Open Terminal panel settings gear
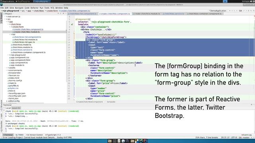255x143 pixels. pyautogui.click(x=251, y=105)
